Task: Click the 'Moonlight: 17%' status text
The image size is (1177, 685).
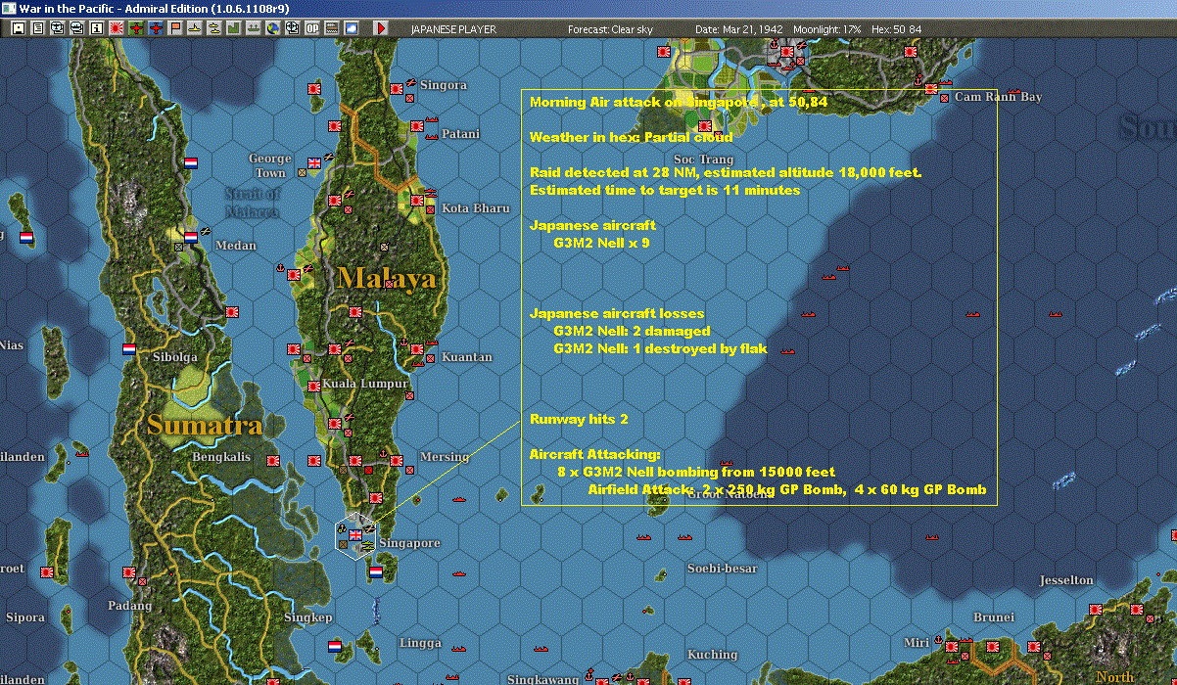Action: 827,29
